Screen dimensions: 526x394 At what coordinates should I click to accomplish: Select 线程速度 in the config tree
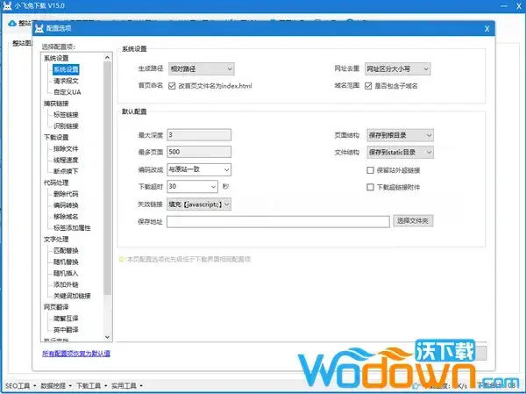coord(66,161)
